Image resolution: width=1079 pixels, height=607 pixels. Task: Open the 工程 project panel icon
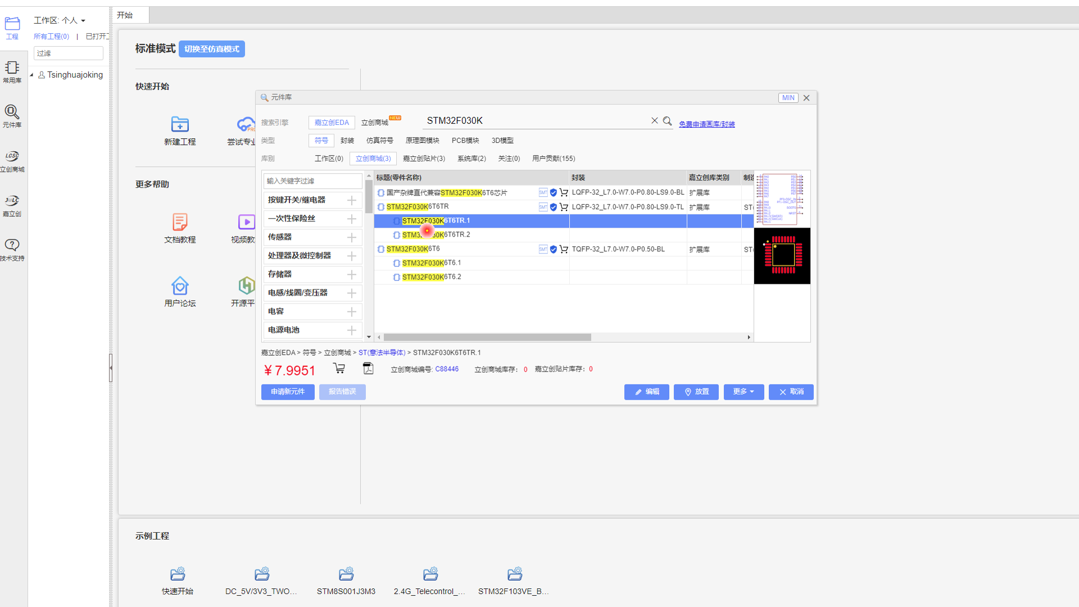click(x=12, y=28)
